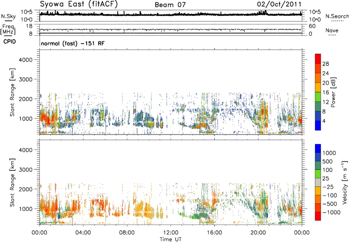Click the "1000" label on Velocity color bar
Image resolution: width=349 pixels, height=242 pixels.
coord(329,153)
